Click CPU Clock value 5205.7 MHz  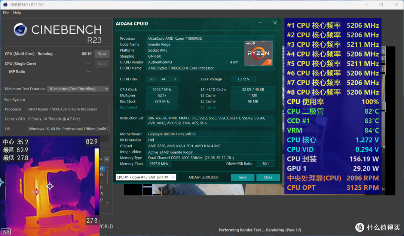pos(162,89)
